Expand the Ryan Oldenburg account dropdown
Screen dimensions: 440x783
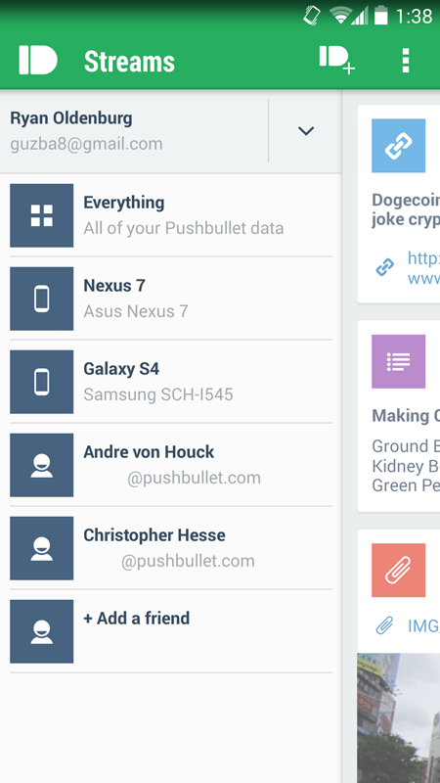point(306,131)
